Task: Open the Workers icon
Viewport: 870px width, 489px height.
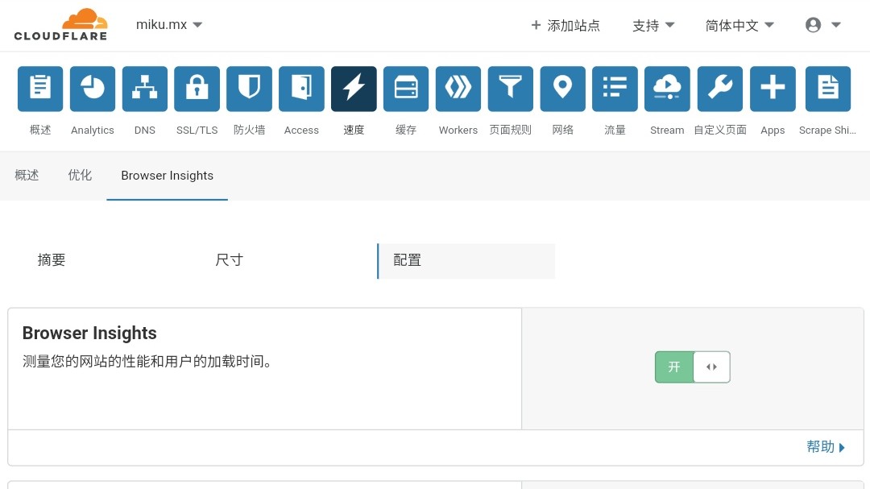Action: 458,89
